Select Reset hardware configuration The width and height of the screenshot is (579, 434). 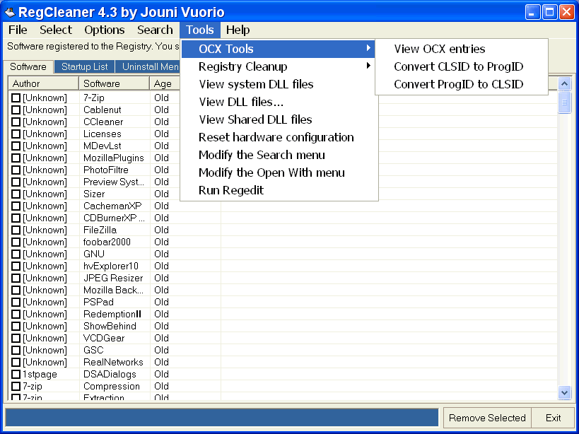[279, 137]
